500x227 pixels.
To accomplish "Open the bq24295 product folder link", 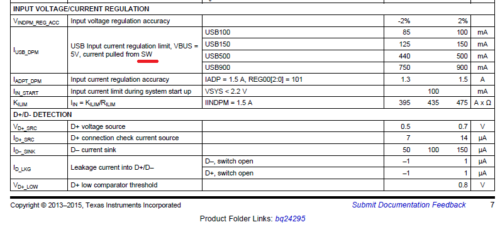I will click(290, 219).
